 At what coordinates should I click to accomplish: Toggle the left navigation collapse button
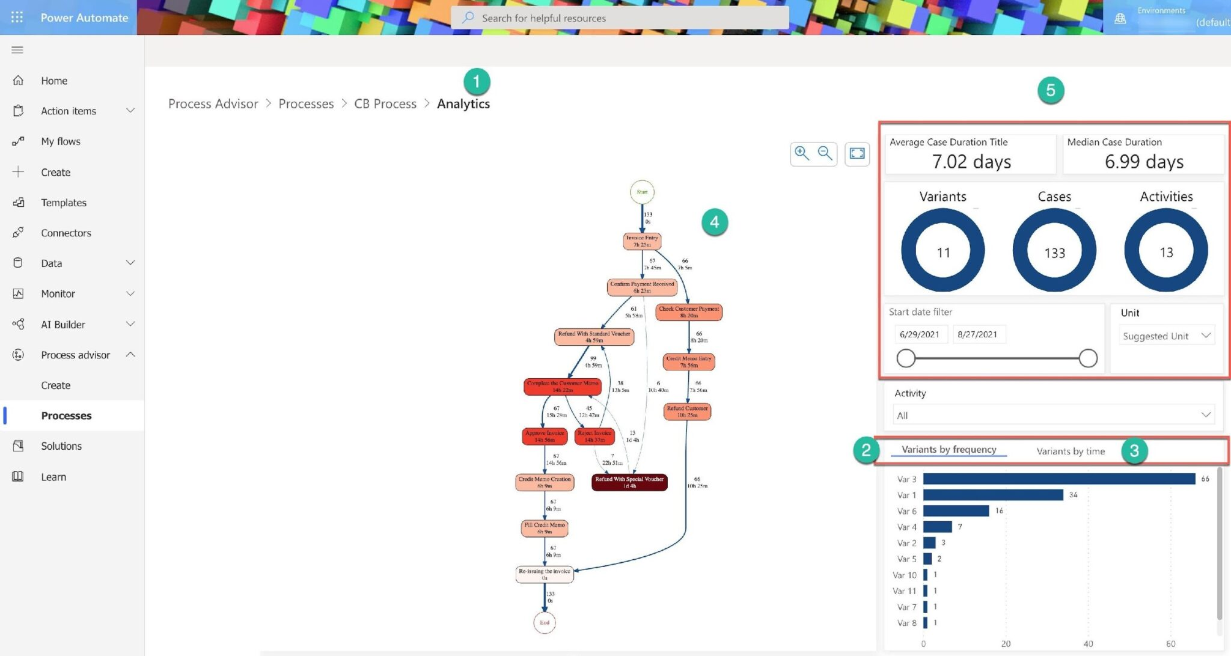[17, 49]
